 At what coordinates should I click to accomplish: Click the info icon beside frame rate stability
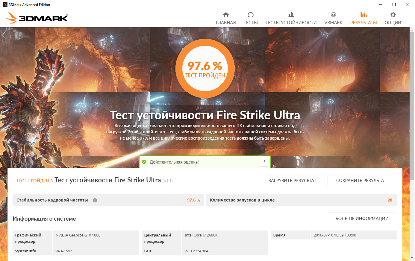tap(95, 200)
